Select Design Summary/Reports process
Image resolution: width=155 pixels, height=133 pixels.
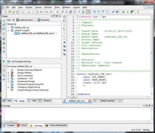[29, 70]
